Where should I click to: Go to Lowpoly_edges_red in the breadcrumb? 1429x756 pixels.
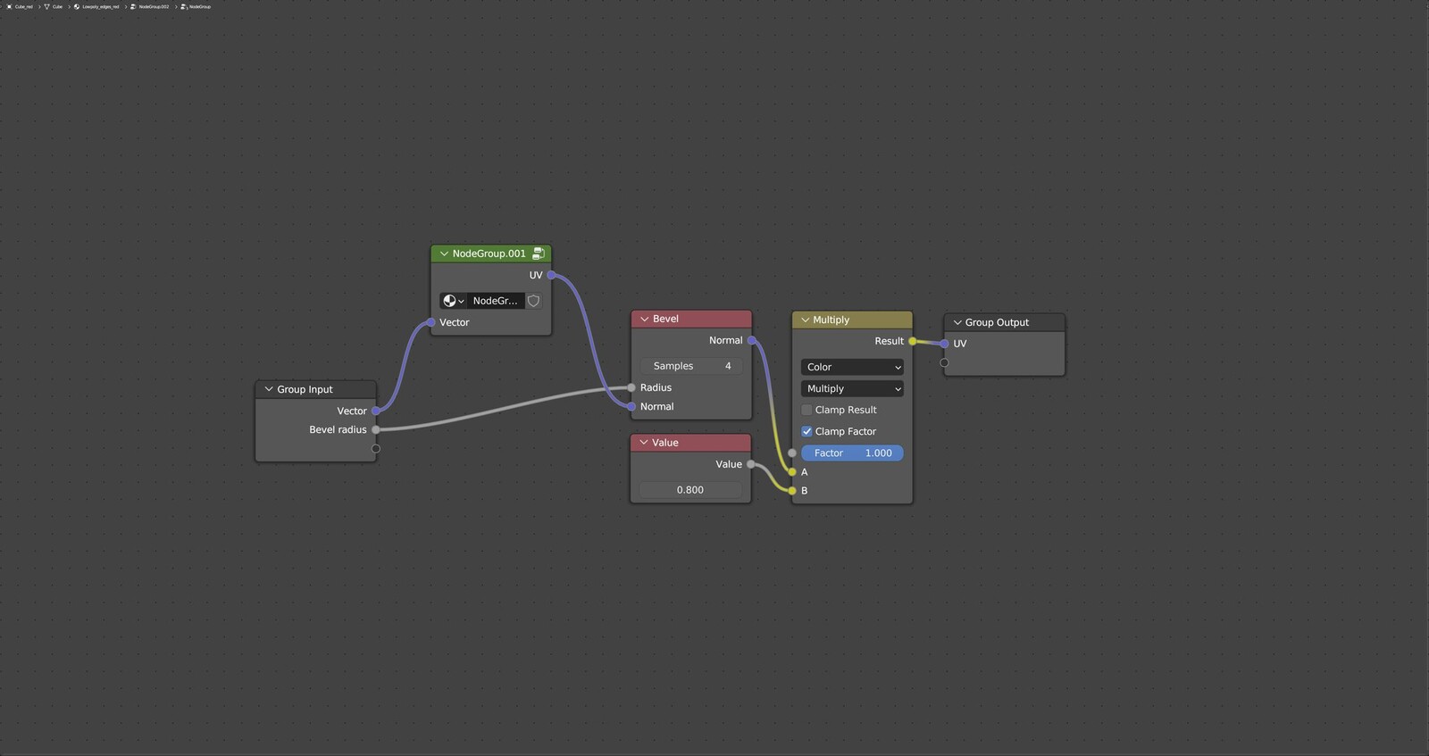[x=101, y=6]
